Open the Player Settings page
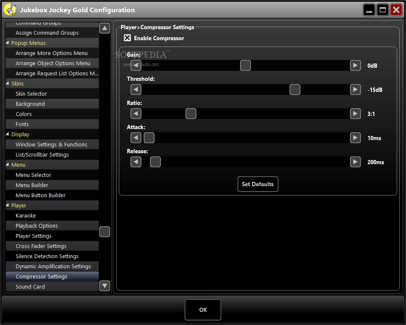This screenshot has height=325, width=406. 52,236
